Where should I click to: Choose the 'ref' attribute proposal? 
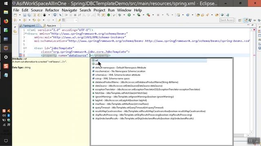[x=149, y=60]
